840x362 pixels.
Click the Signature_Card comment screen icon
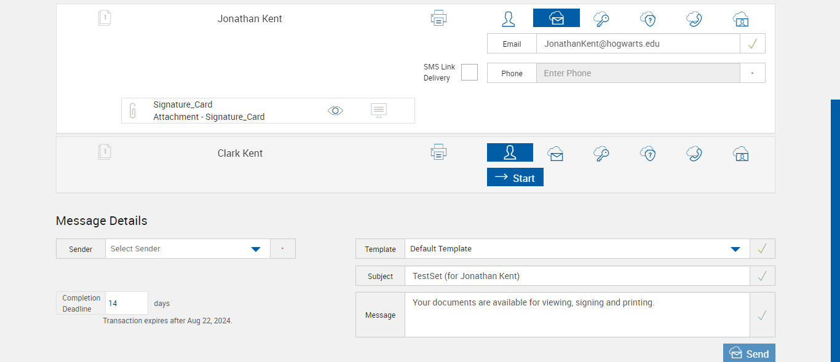coord(379,111)
